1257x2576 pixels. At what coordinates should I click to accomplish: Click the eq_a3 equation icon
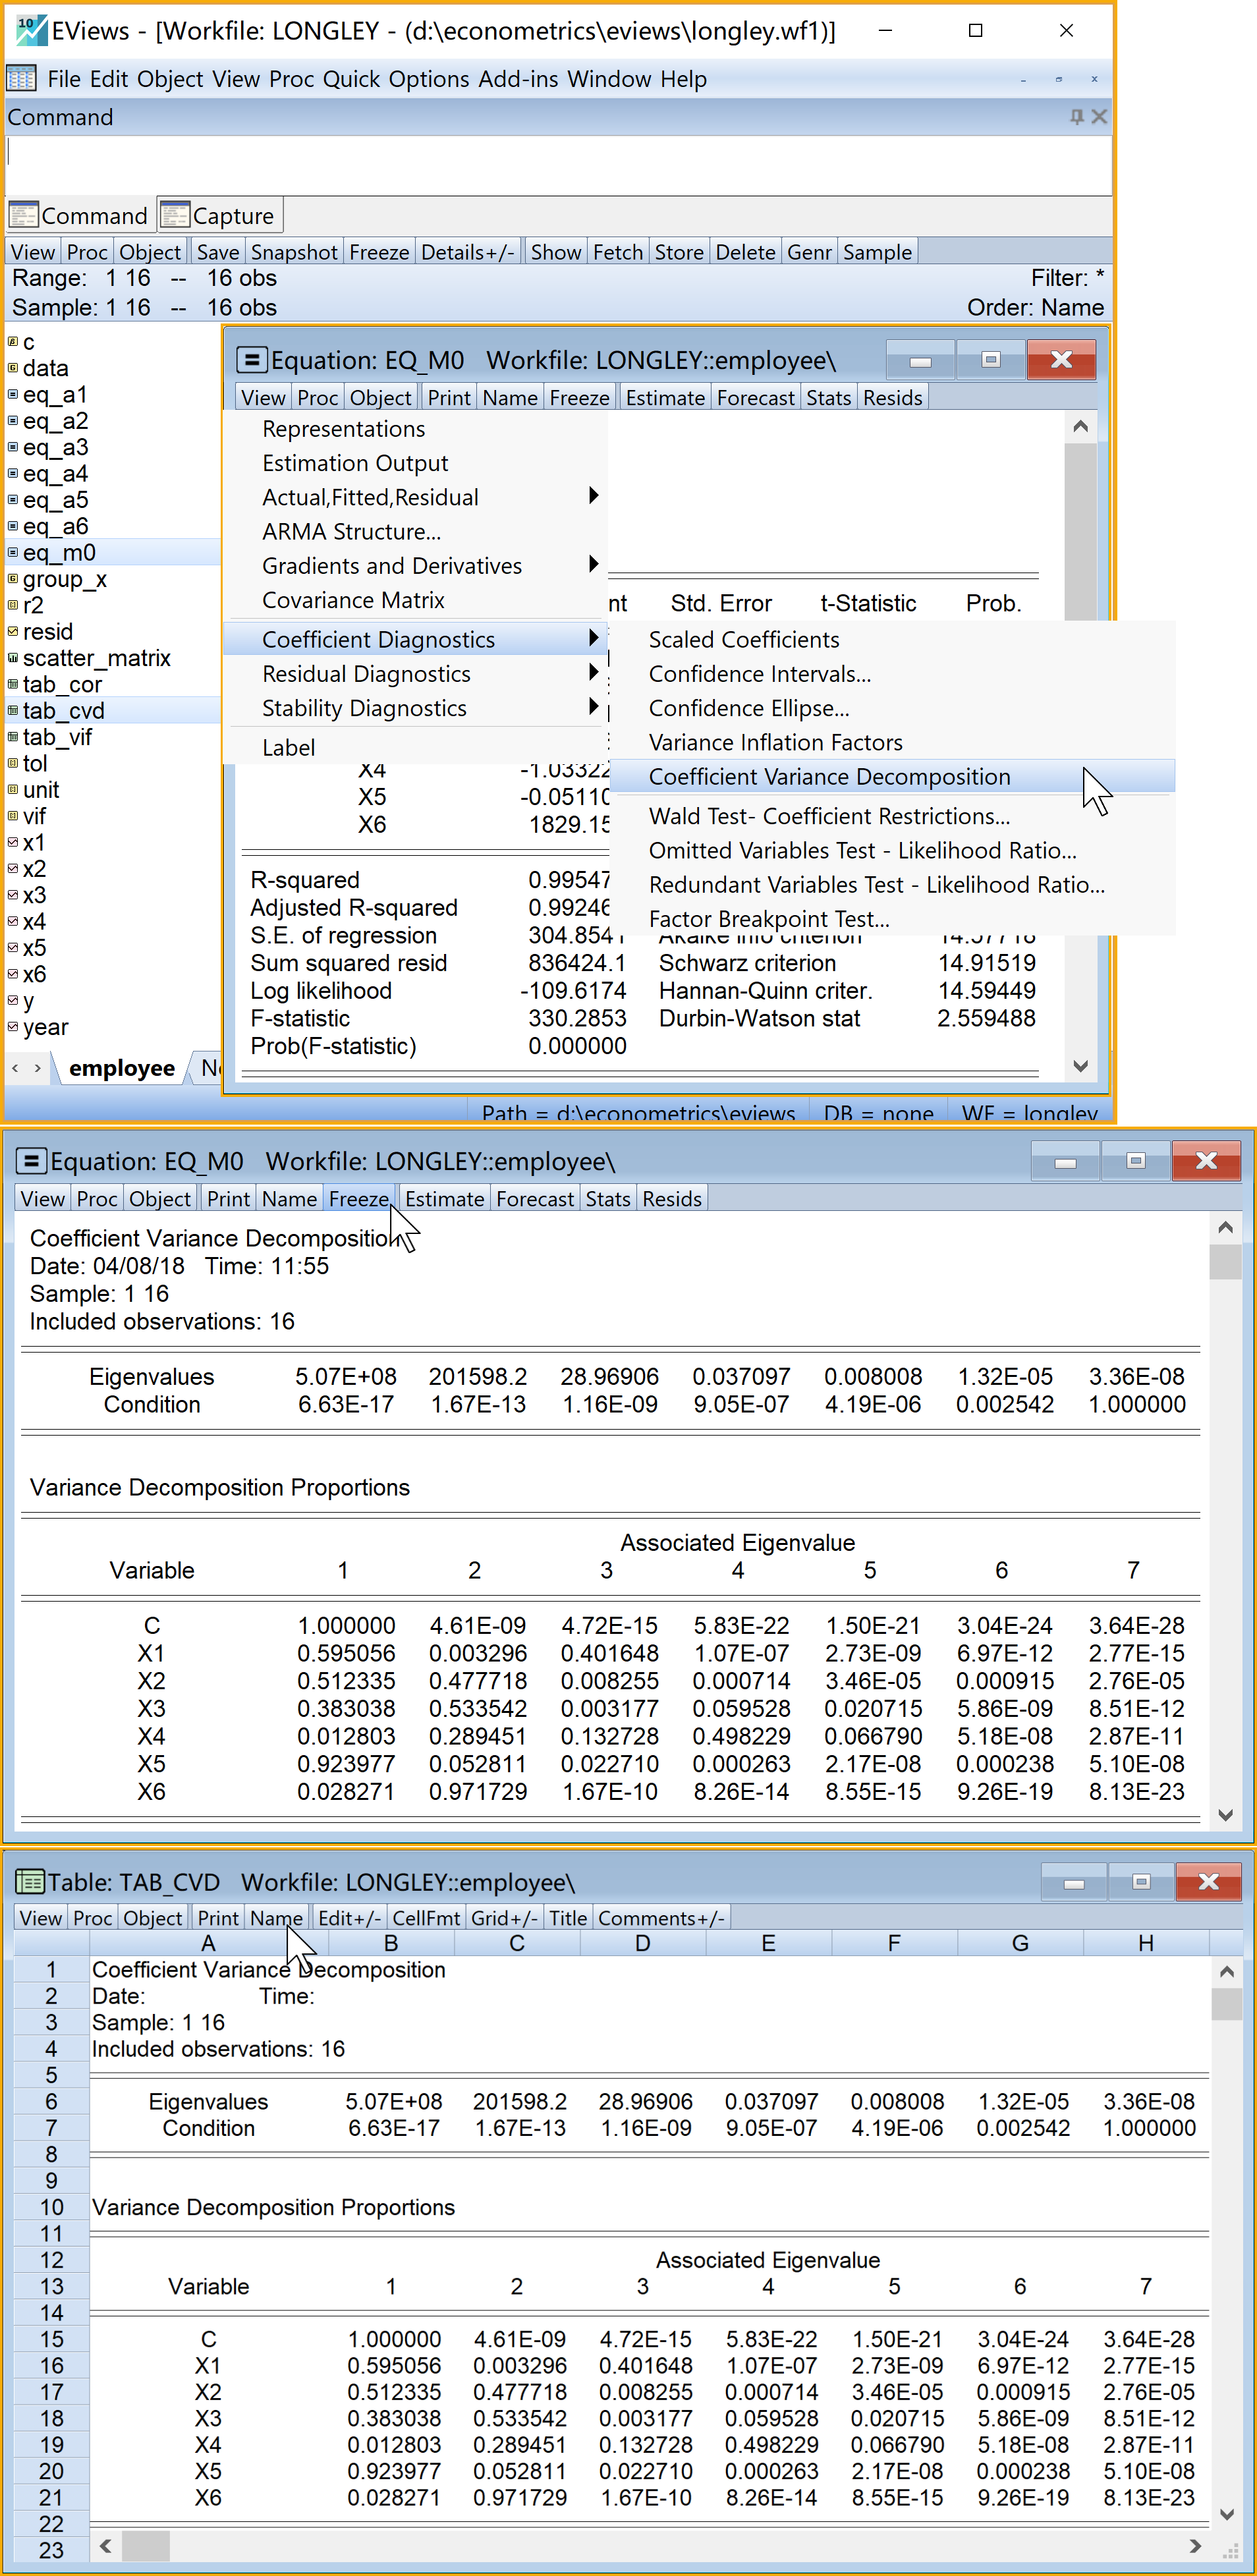pyautogui.click(x=13, y=447)
